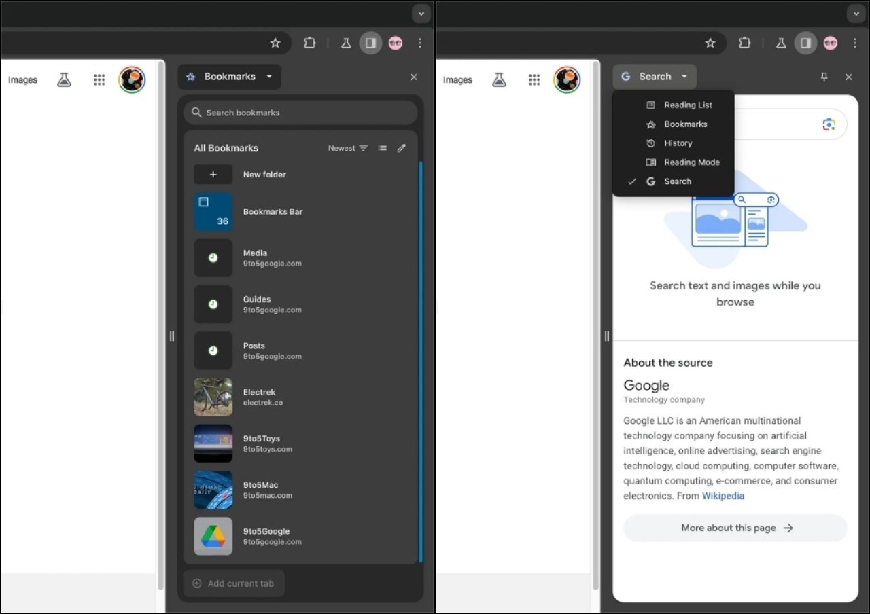Open the Posts bookmark
The width and height of the screenshot is (870, 614).
coord(300,350)
